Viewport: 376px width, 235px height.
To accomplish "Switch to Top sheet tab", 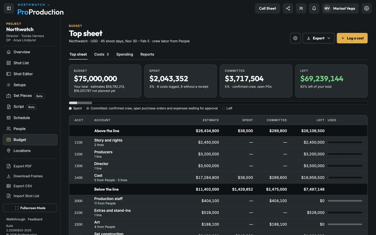I will (x=78, y=54).
